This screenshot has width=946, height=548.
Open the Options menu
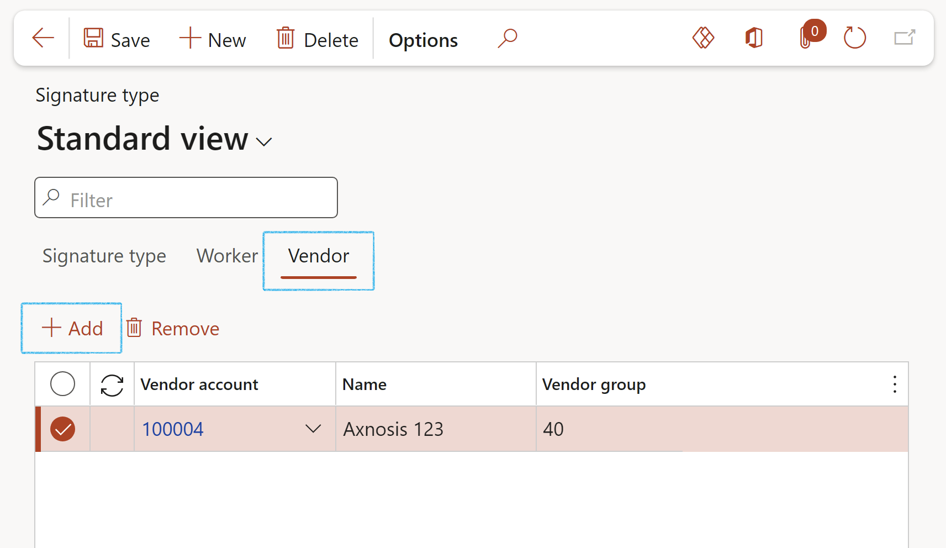(x=423, y=40)
